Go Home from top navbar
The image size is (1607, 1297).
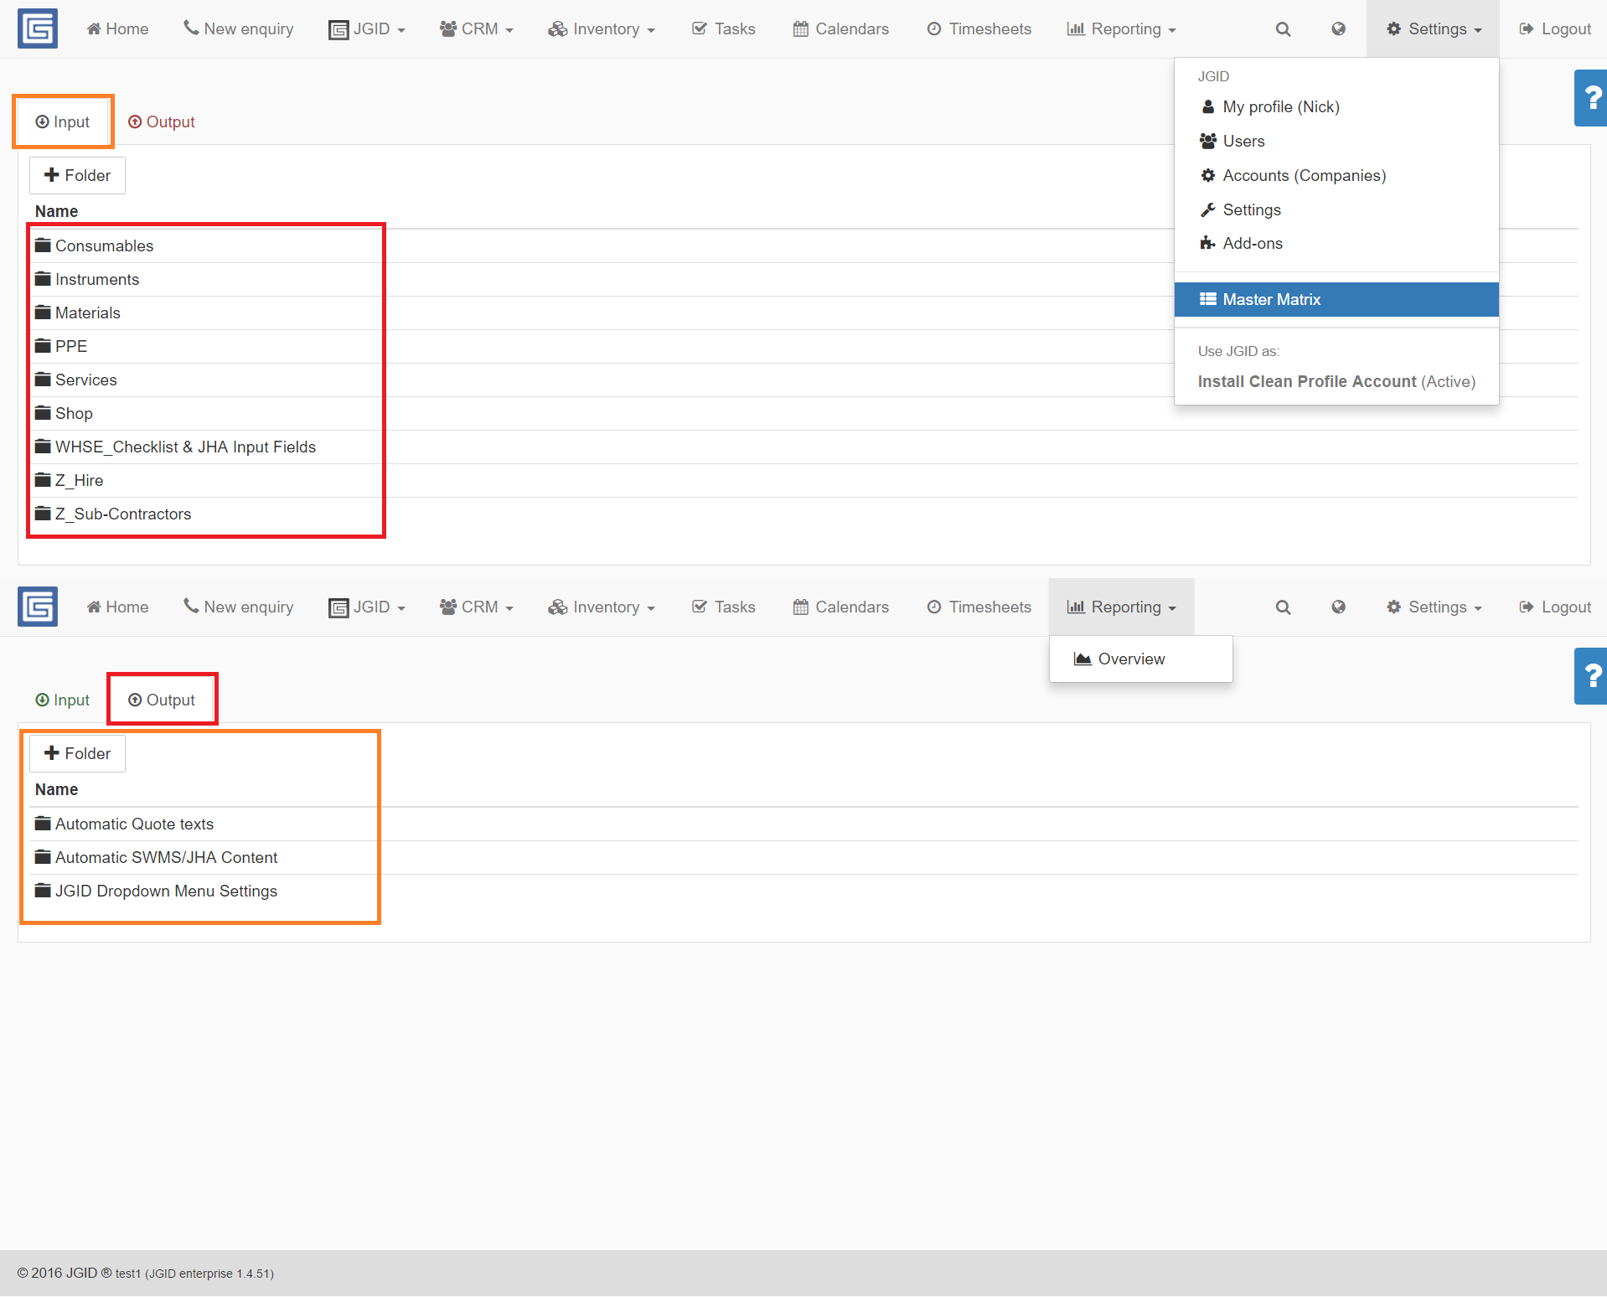pyautogui.click(x=118, y=28)
